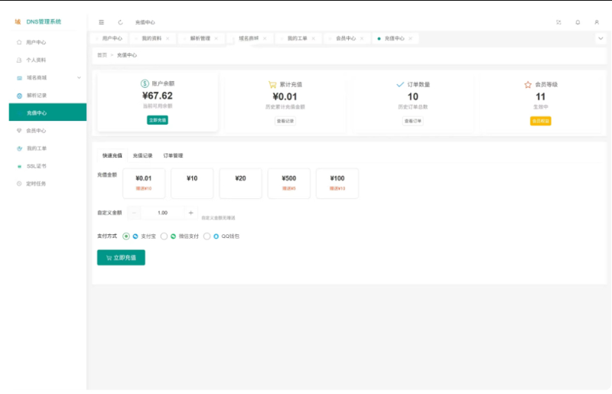
Task: Select 支付宝 as the payment method
Action: tap(126, 236)
